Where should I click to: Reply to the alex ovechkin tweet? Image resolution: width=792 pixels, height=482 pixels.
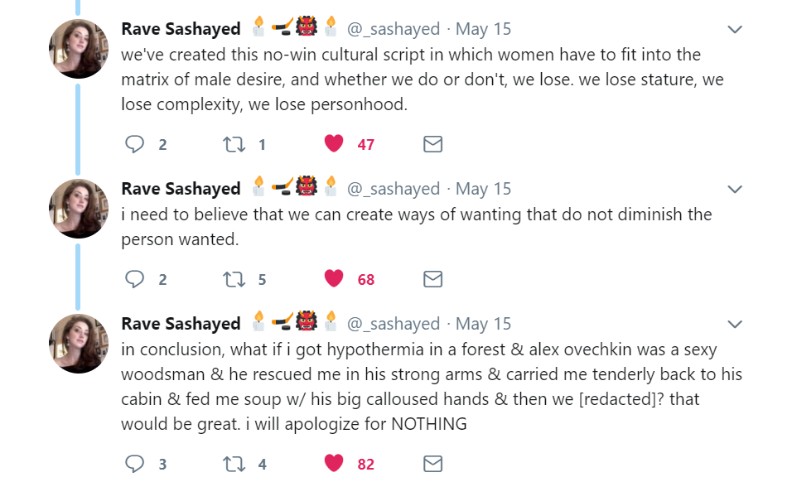(x=135, y=464)
